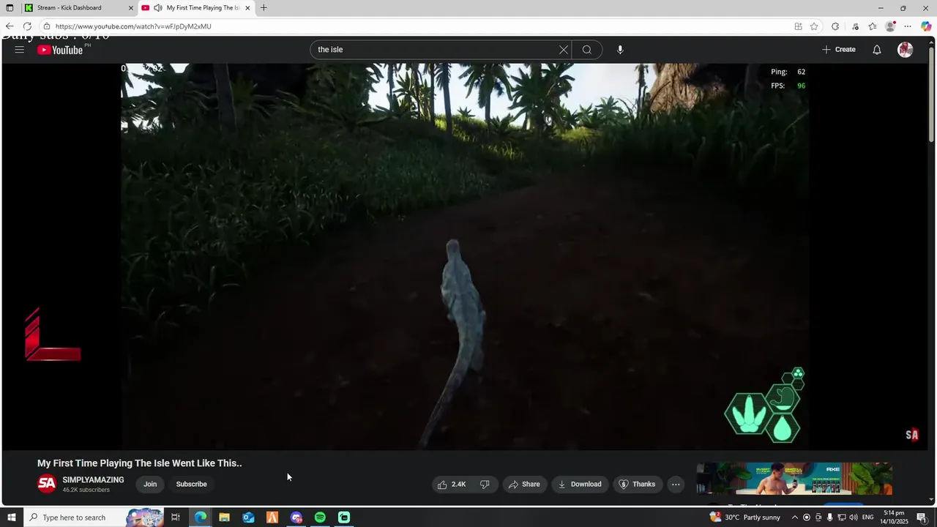This screenshot has height=527, width=937.
Task: Open the YouTube account avatar menu
Action: pyautogui.click(x=906, y=50)
